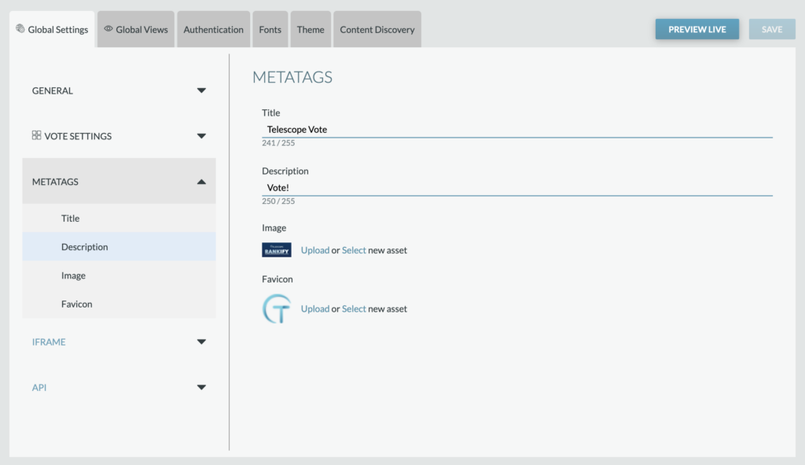Click Upload link for the Image asset
Image resolution: width=805 pixels, height=465 pixels.
coord(315,250)
